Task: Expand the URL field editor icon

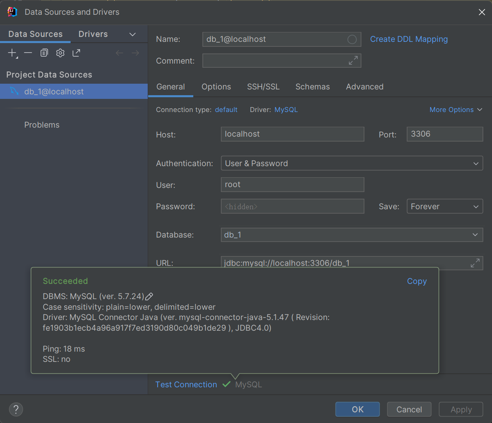Action: 475,263
